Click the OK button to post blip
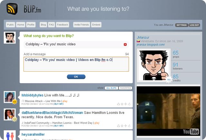 [76, 77]
